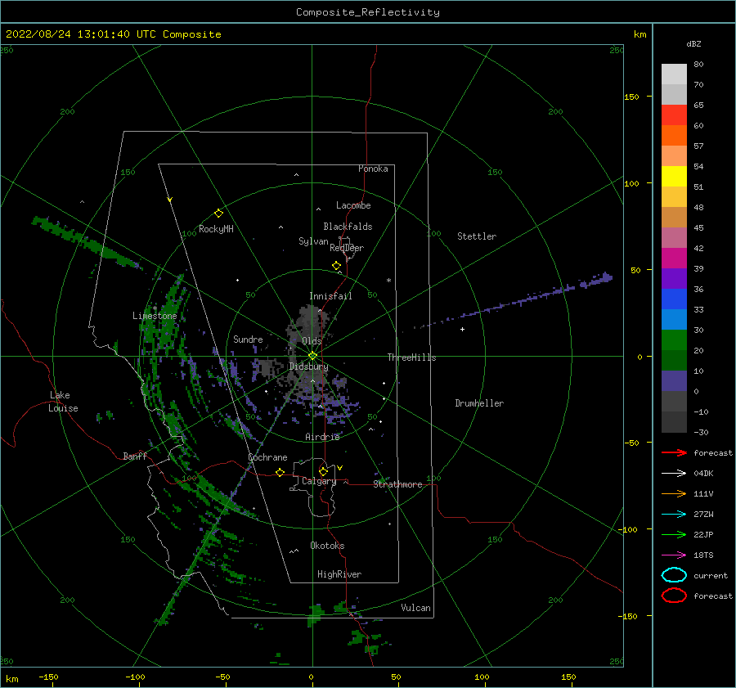Click the bright yellow swatch below 54 dBZ
Viewport: 736px width, 688px height.
(674, 176)
